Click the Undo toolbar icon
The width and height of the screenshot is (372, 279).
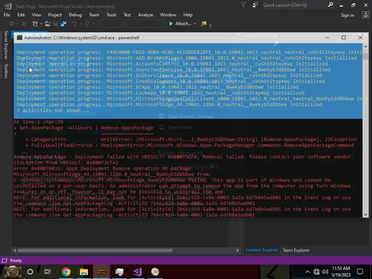[x=74, y=24]
